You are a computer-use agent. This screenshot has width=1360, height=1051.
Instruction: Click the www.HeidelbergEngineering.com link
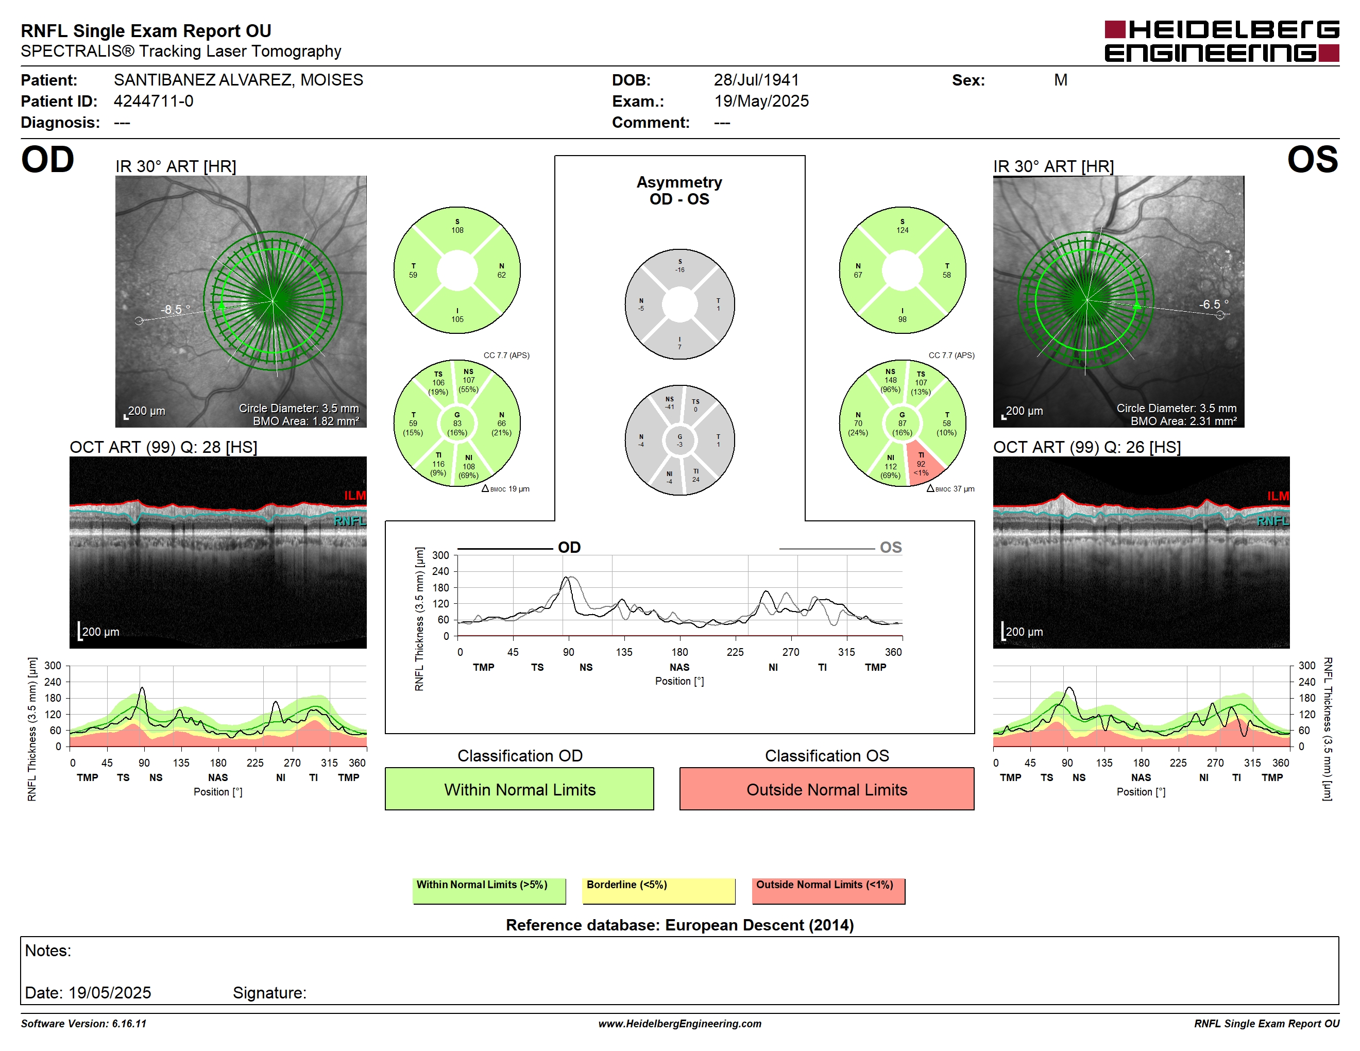[679, 1024]
